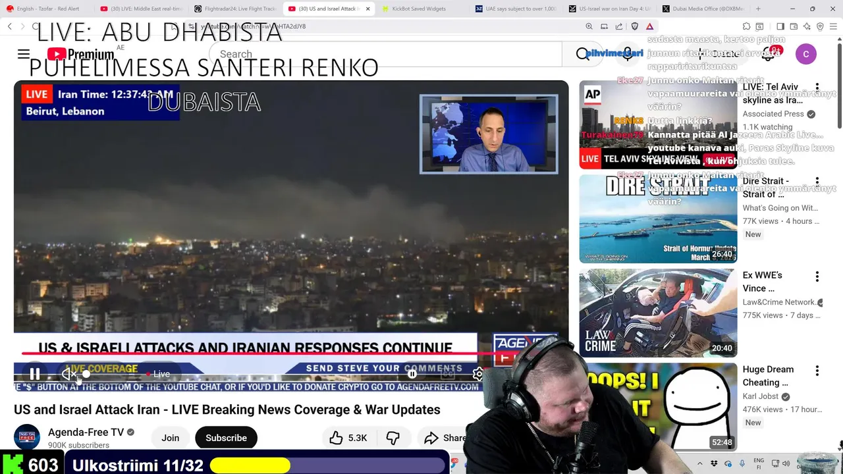The image size is (843, 474).
Task: Go to YouTube Premium home logo
Action: pos(80,54)
